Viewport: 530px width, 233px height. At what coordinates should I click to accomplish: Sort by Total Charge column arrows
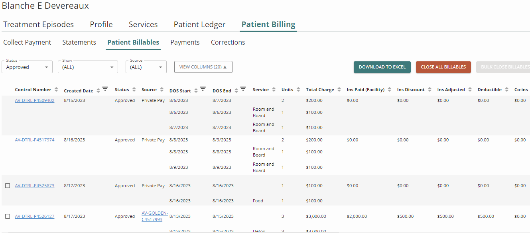tap(339, 90)
